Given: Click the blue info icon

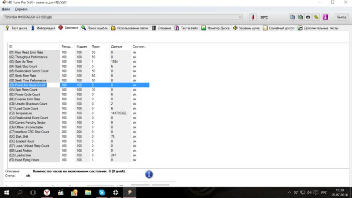Looking at the screenshot, I should pyautogui.click(x=149, y=174).
